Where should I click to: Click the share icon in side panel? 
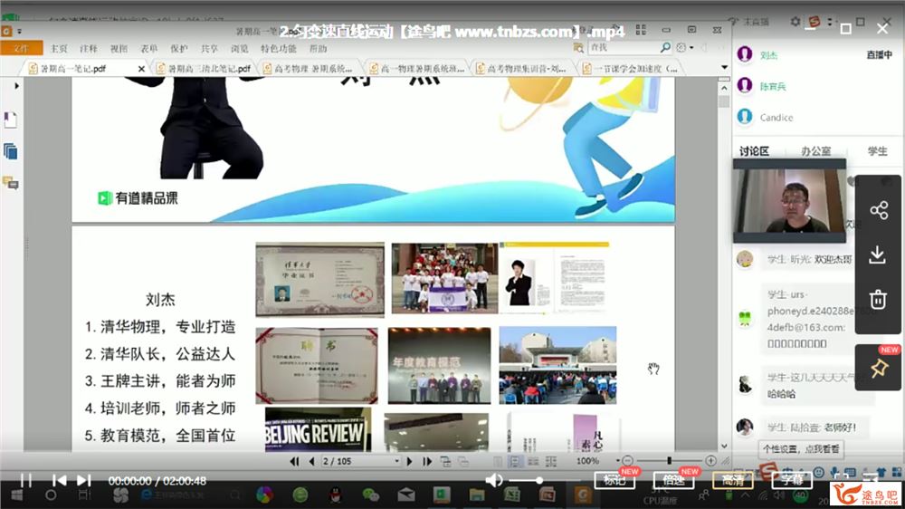tap(879, 210)
